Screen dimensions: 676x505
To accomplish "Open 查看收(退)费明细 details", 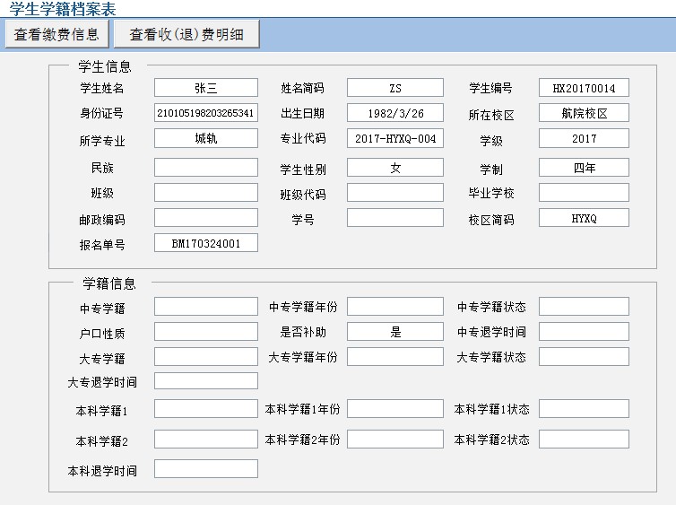I will (186, 34).
